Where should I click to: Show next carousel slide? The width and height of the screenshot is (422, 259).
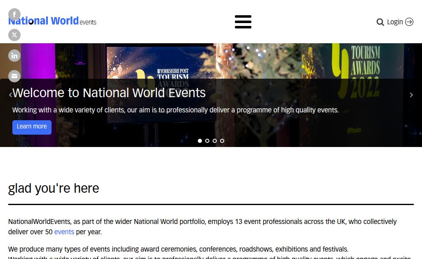(x=411, y=95)
